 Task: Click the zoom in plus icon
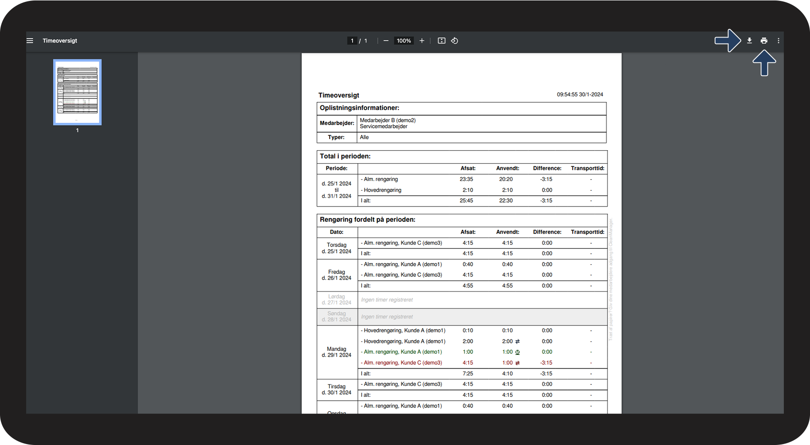pyautogui.click(x=422, y=41)
